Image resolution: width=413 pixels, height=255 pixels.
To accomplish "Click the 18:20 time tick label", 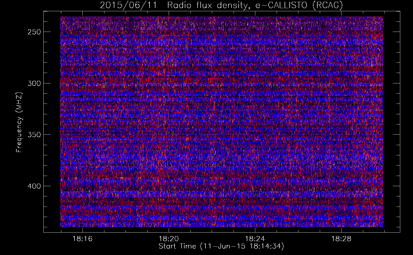I will pyautogui.click(x=169, y=239).
